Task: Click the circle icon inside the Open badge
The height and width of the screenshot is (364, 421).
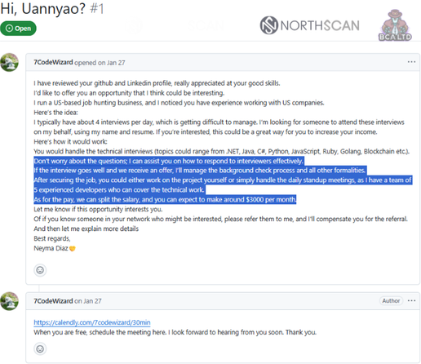Action: [9, 29]
